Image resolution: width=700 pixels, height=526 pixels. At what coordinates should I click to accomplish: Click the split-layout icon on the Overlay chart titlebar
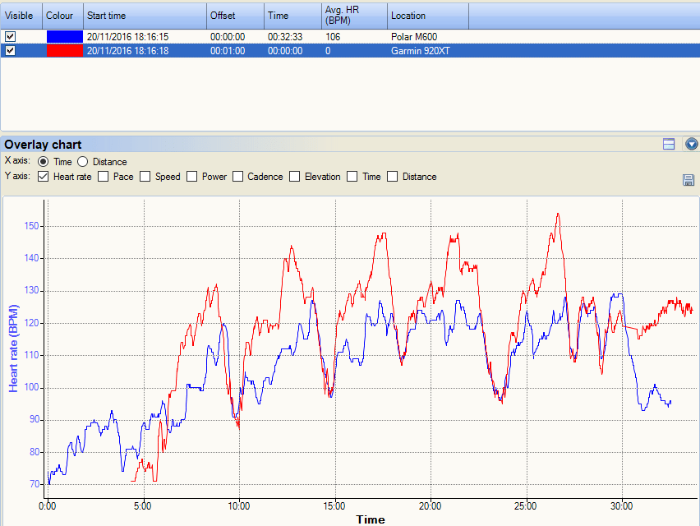668,144
